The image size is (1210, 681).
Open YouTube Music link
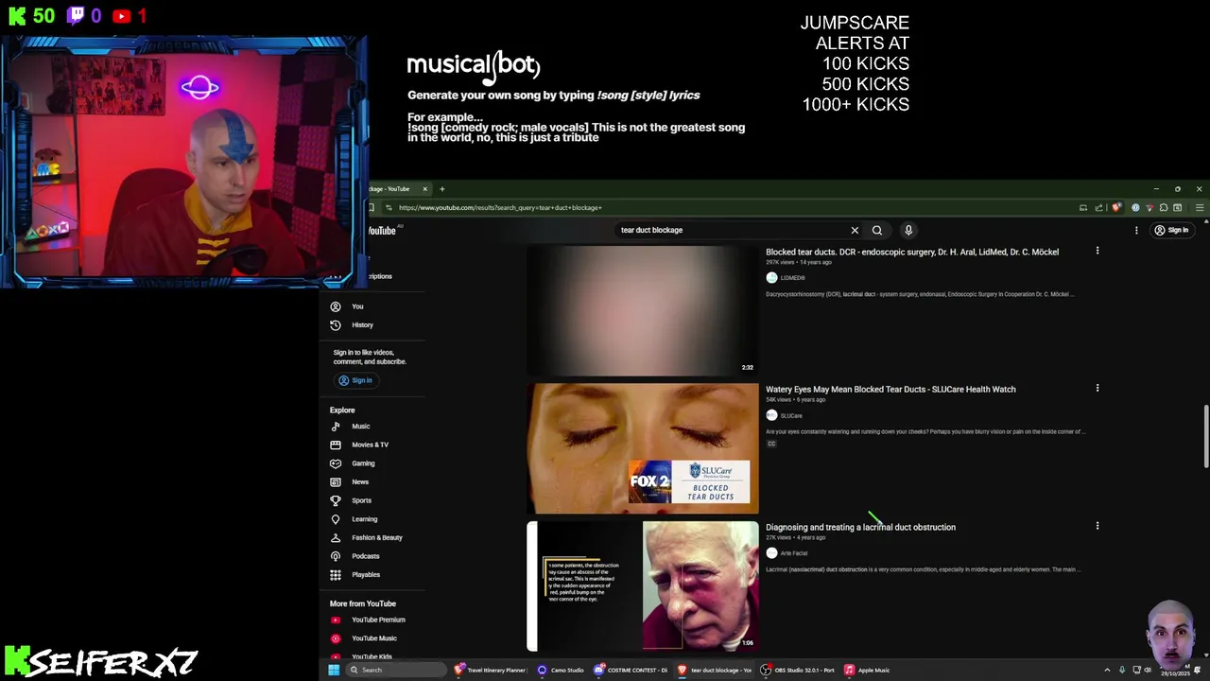pos(373,638)
